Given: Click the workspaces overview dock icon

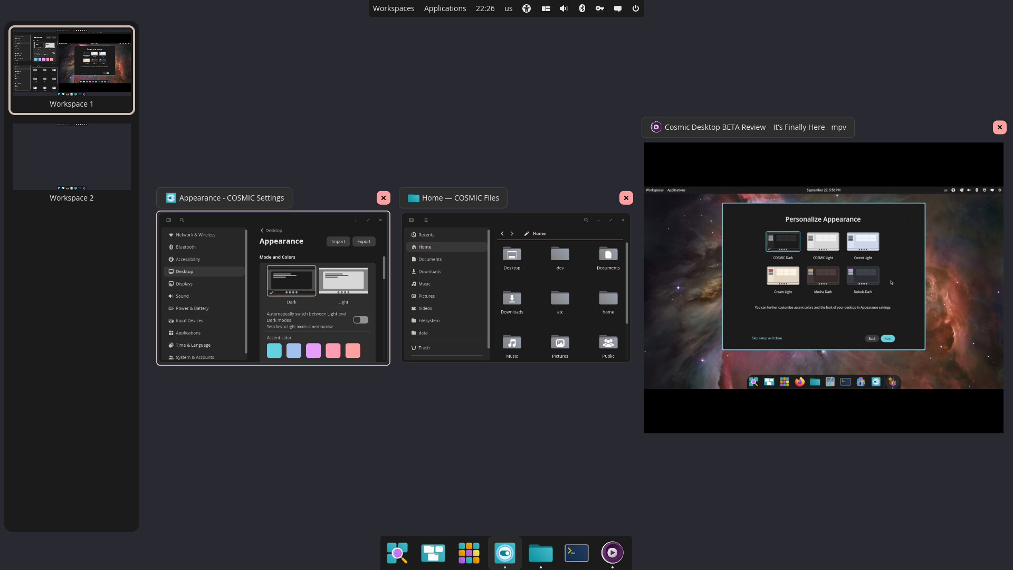Looking at the screenshot, I should coord(433,553).
